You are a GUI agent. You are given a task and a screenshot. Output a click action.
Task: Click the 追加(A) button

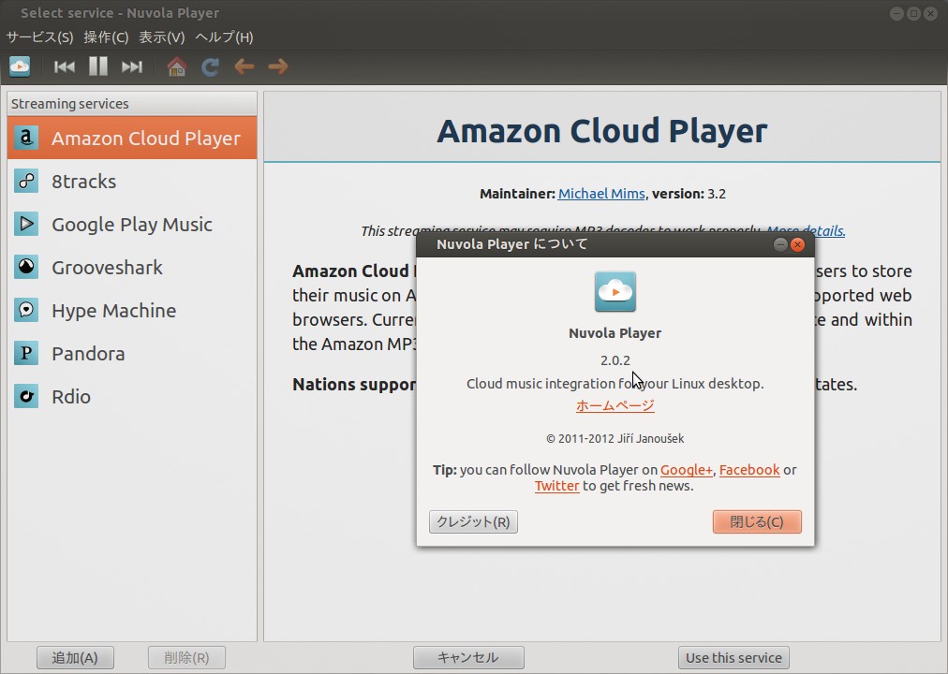(x=75, y=658)
